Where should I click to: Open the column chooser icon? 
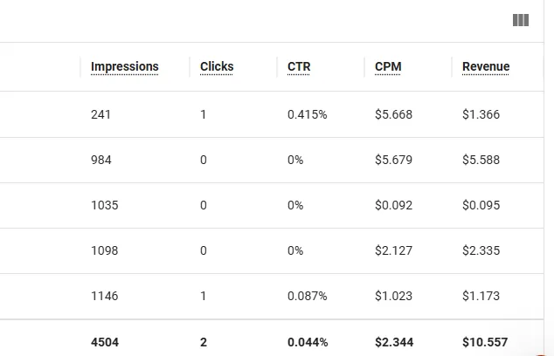(521, 20)
